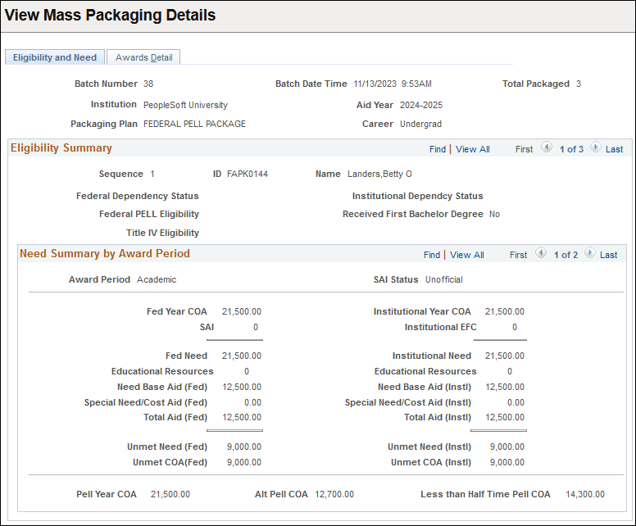636x526 pixels.
Task: Click the '1 of 2' row counter
Action: pos(566,255)
